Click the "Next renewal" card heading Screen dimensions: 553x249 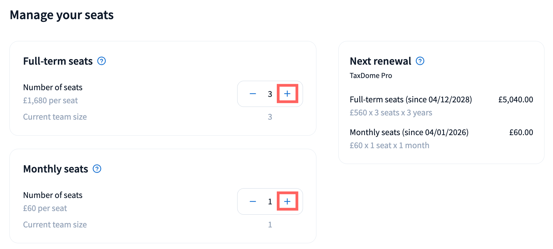pyautogui.click(x=380, y=61)
